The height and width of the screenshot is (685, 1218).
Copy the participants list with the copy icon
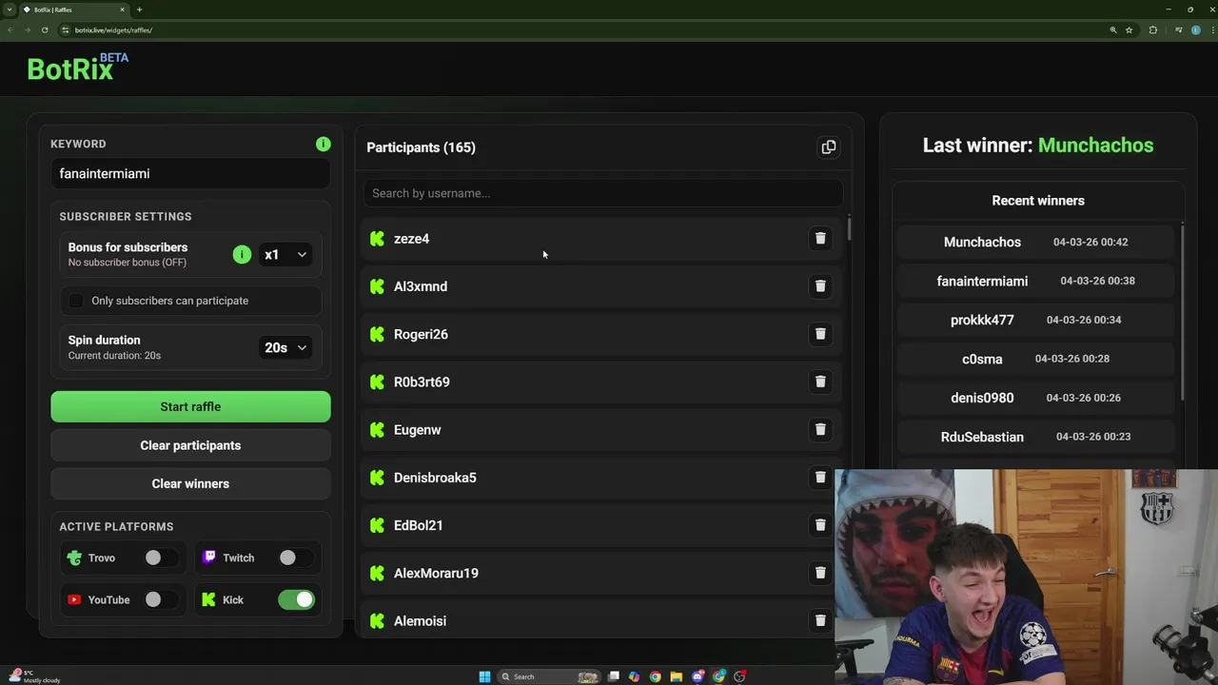[829, 147]
